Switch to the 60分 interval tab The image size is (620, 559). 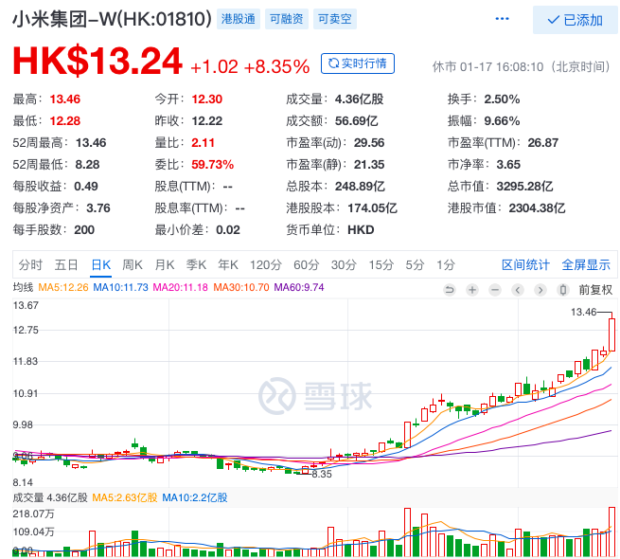(306, 264)
